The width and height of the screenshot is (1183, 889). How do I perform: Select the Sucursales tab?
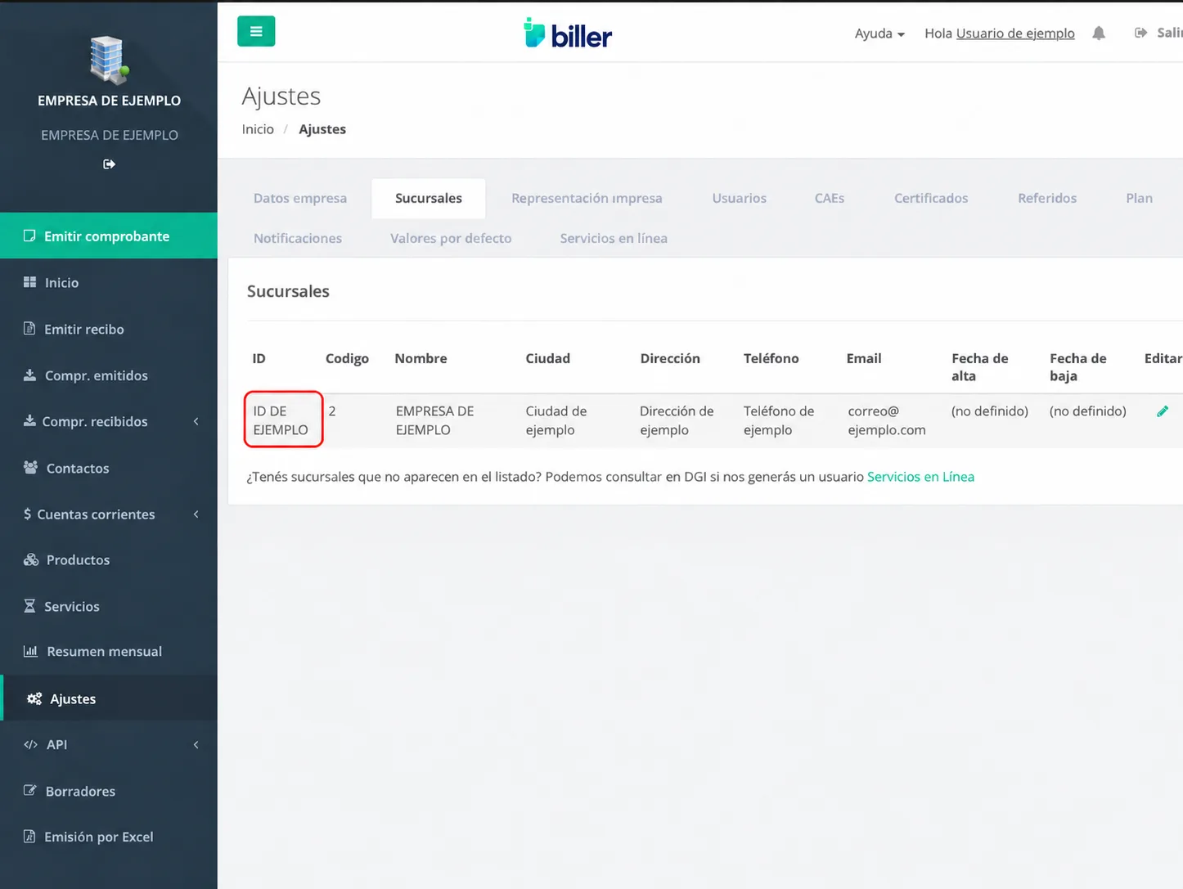click(x=429, y=198)
